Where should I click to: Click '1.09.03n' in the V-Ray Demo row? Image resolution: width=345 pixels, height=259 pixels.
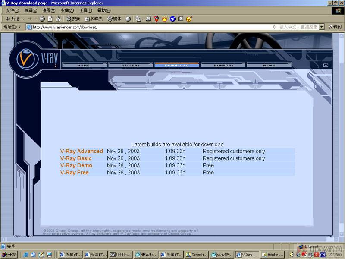point(175,165)
